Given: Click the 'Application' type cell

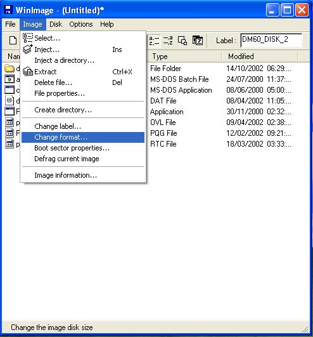Looking at the screenshot, I should 167,112.
